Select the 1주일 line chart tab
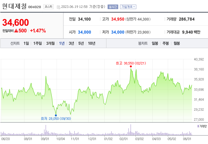The height and width of the screenshot is (144, 208). 37,43
